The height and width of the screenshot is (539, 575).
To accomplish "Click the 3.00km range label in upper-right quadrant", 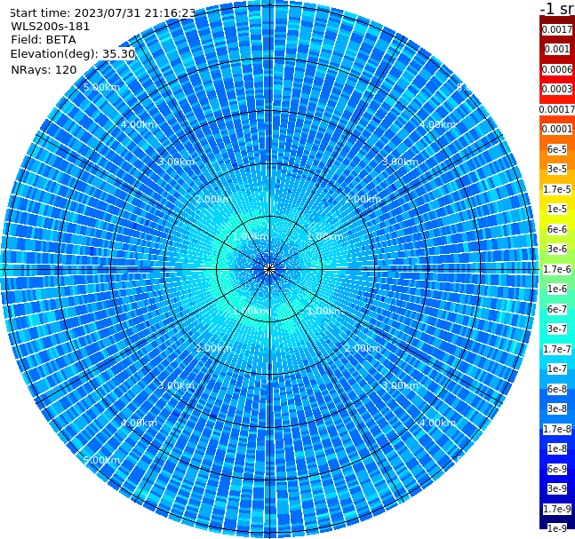I will pyautogui.click(x=400, y=162).
